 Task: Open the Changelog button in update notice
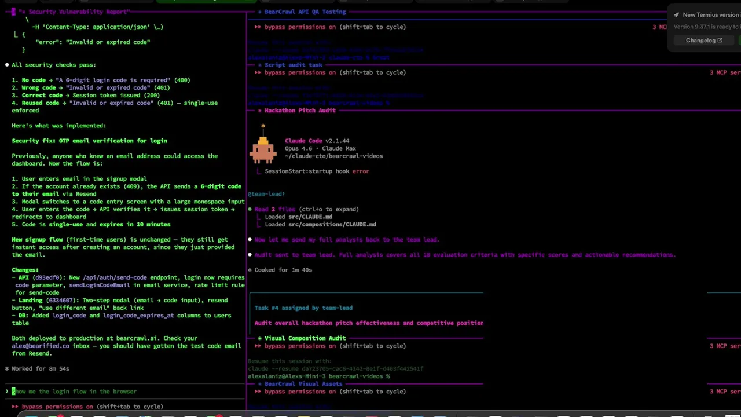click(x=704, y=41)
